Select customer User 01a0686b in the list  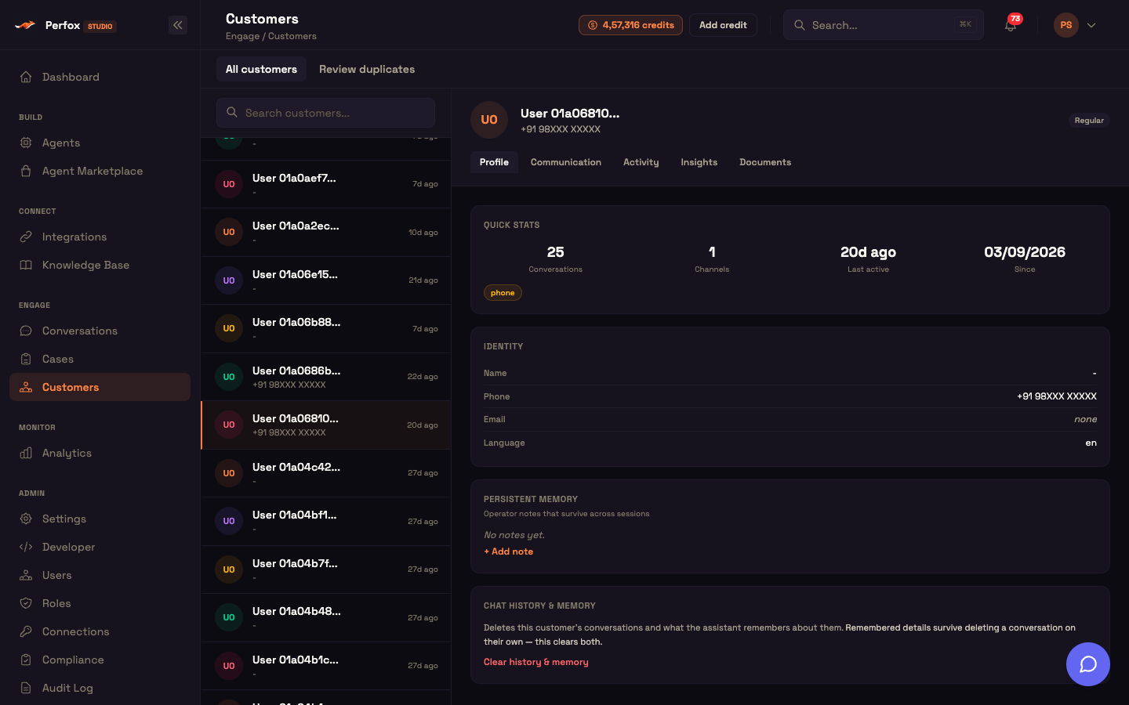(x=326, y=377)
